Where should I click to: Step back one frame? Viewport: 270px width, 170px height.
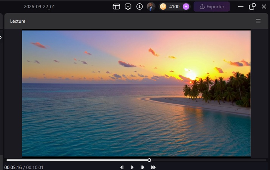122,167
